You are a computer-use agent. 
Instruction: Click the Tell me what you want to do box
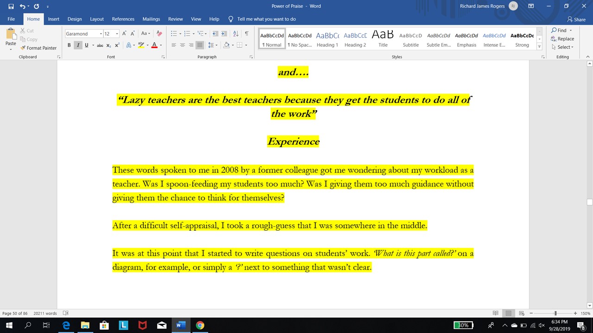click(x=266, y=19)
